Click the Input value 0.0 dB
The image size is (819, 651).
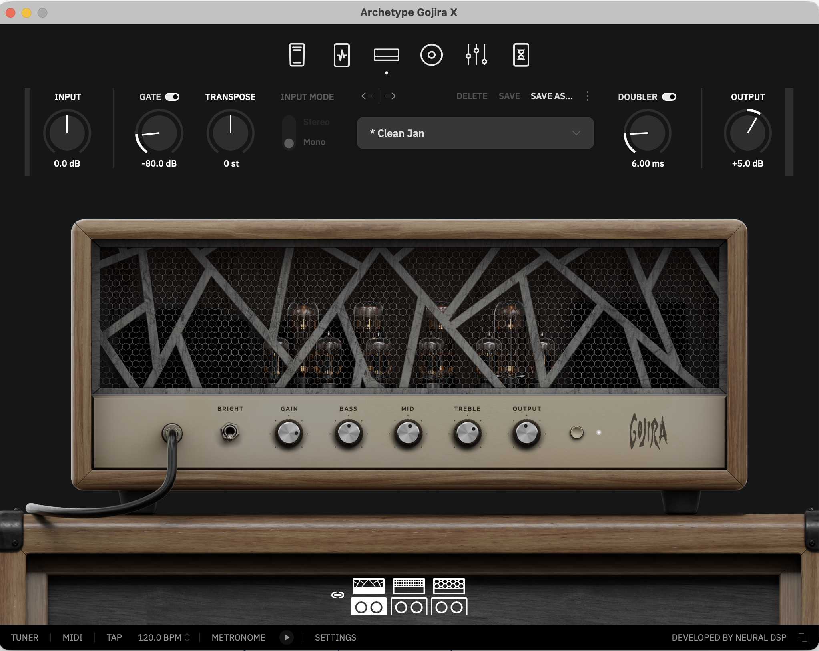point(67,163)
